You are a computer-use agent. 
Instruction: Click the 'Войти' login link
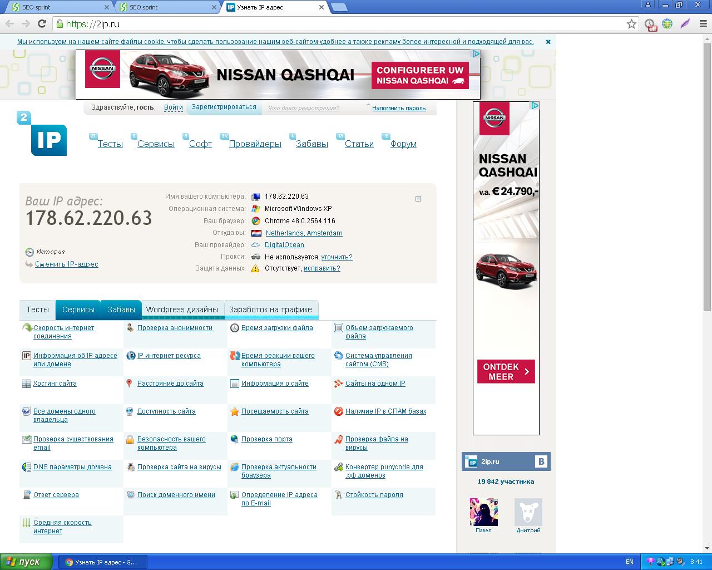click(x=174, y=107)
